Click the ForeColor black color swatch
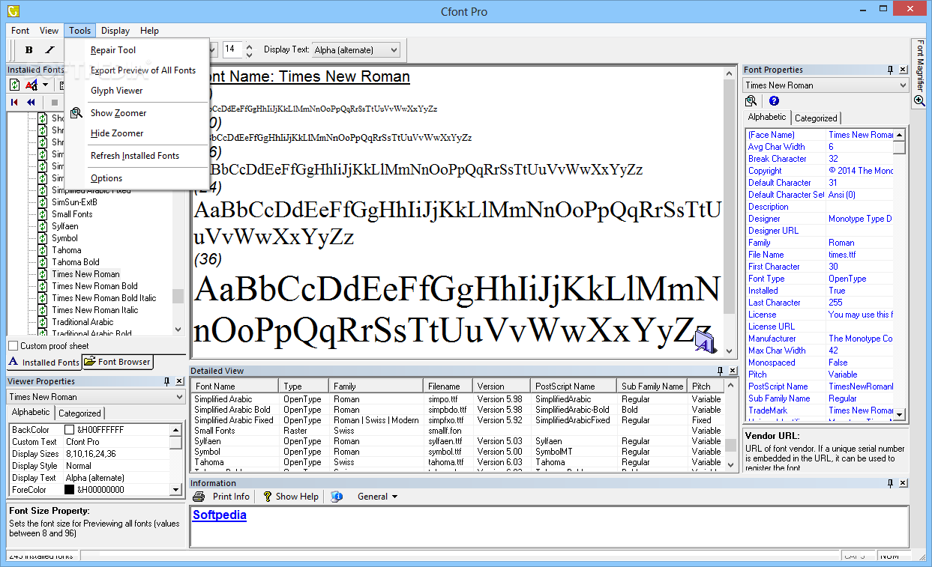Viewport: 932px width, 567px height. tap(69, 490)
